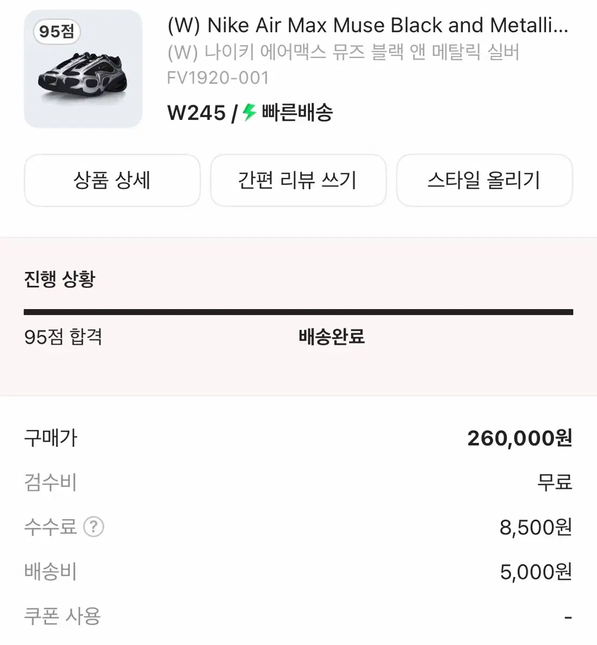This screenshot has height=645, width=597.
Task: Click the 5,000원 shipping cost
Action: 535,572
